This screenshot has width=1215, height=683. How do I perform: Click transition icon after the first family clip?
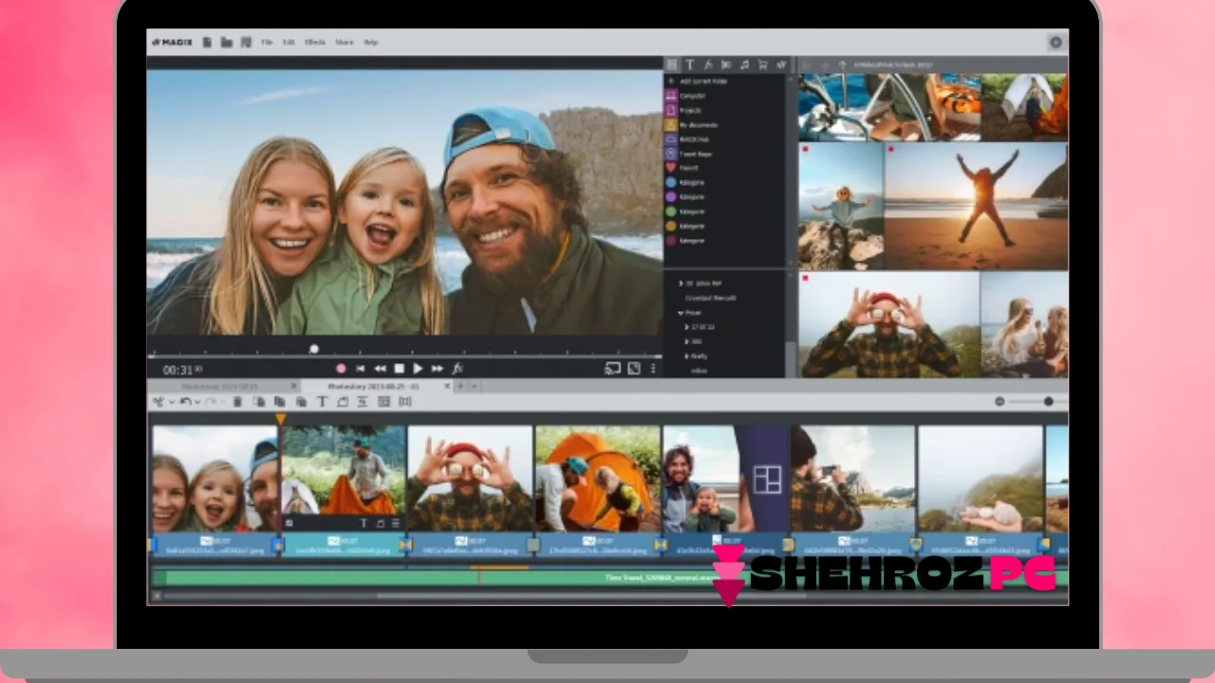(x=278, y=545)
